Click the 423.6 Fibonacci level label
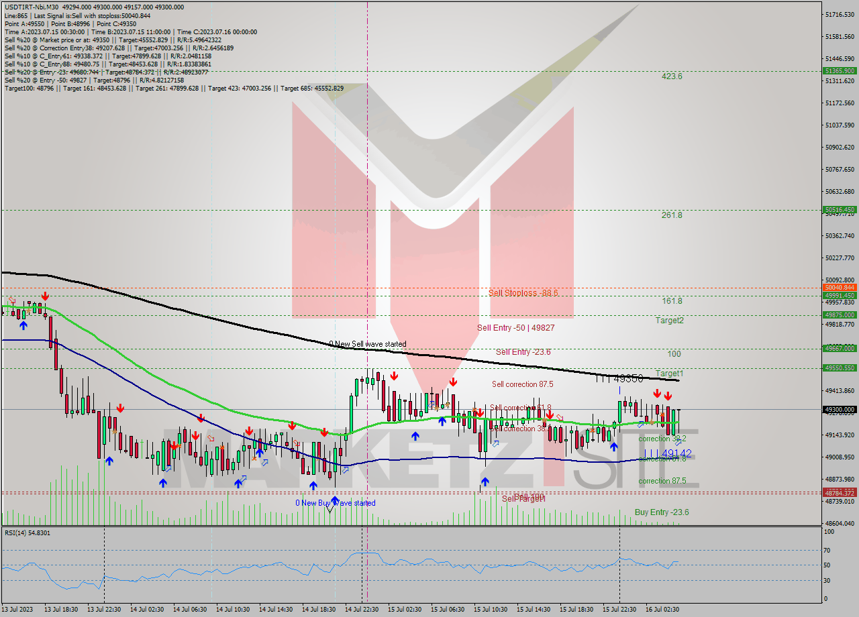This screenshot has width=859, height=617. [672, 76]
